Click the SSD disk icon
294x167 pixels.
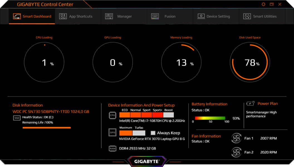click(17, 118)
